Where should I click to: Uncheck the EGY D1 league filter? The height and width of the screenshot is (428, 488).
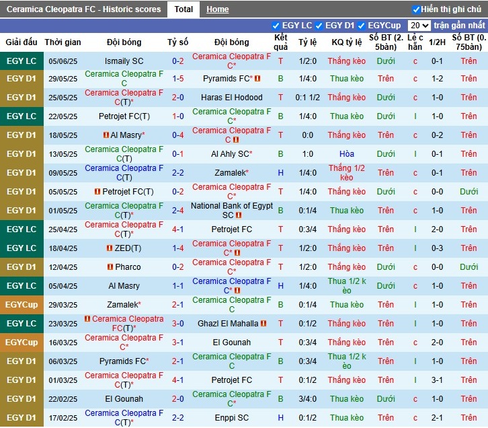pos(319,26)
